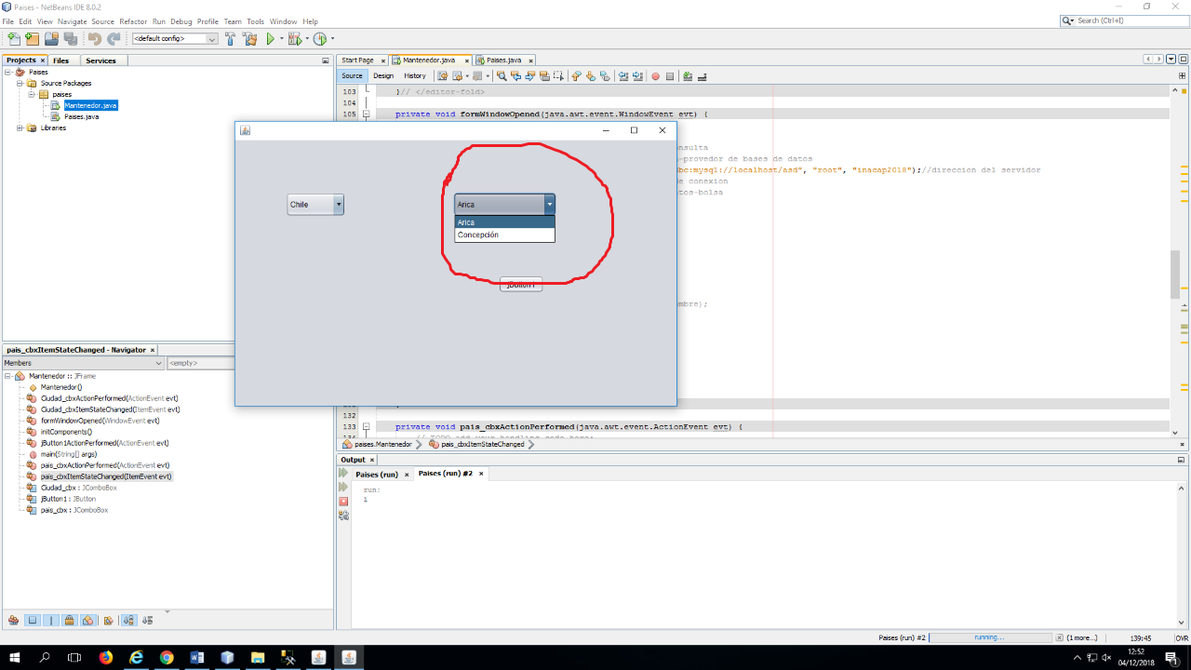Image resolution: width=1191 pixels, height=670 pixels.
Task: Click the red stop button in Output
Action: pos(343,502)
